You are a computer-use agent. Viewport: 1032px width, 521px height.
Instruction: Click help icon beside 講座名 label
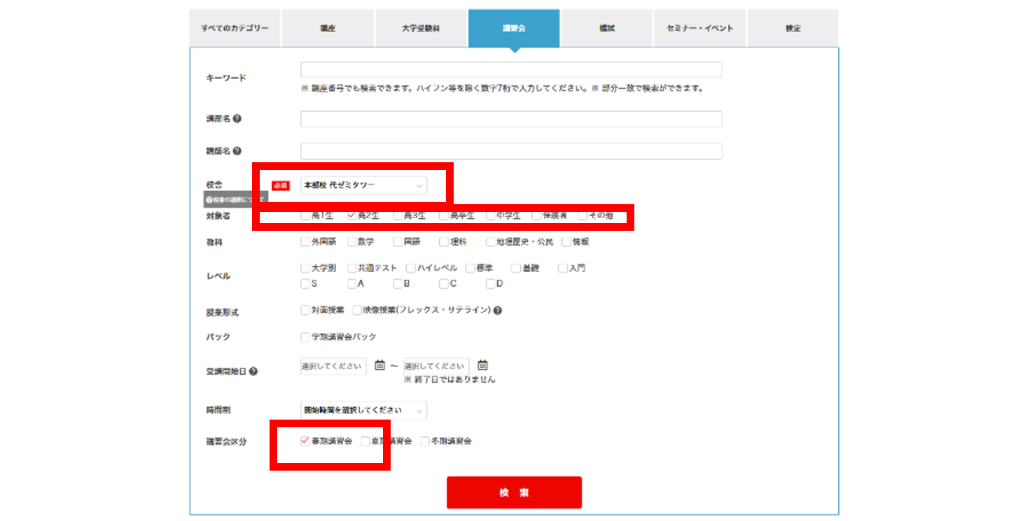pyautogui.click(x=237, y=119)
